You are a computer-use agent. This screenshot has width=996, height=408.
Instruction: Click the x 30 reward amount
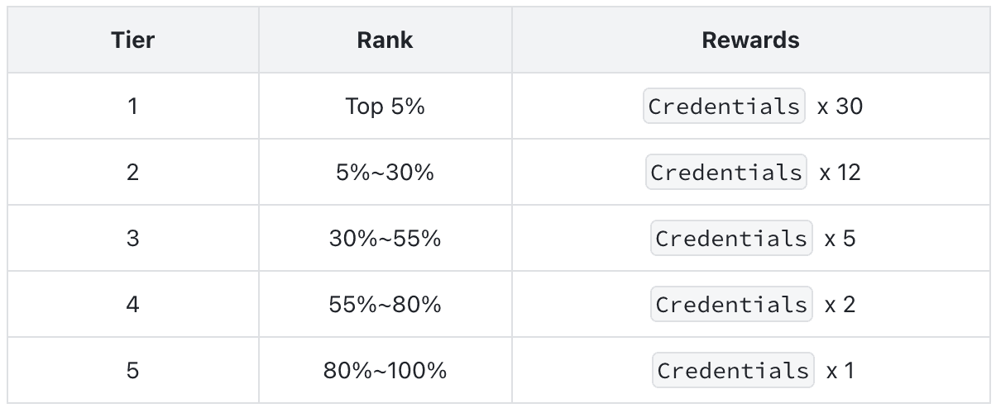coord(840,107)
